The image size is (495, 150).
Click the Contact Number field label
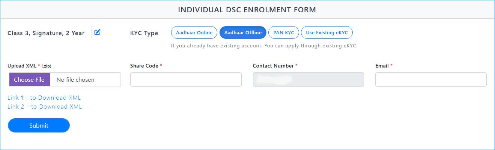coord(273,66)
